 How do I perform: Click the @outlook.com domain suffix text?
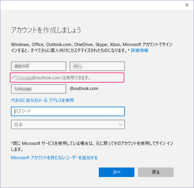click(x=84, y=89)
